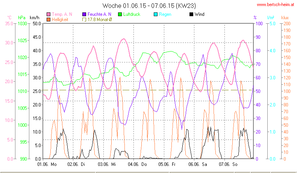Viewport: 297px width, 173px height.
Task: Click the 5.0 rain axis value
Action: 273,23
